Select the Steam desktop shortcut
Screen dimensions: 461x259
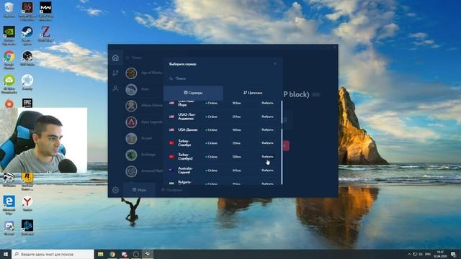coord(27,35)
